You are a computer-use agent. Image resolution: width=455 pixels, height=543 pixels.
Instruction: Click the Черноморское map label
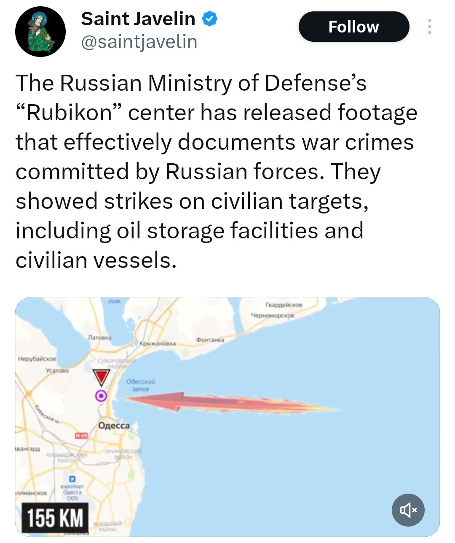click(273, 315)
